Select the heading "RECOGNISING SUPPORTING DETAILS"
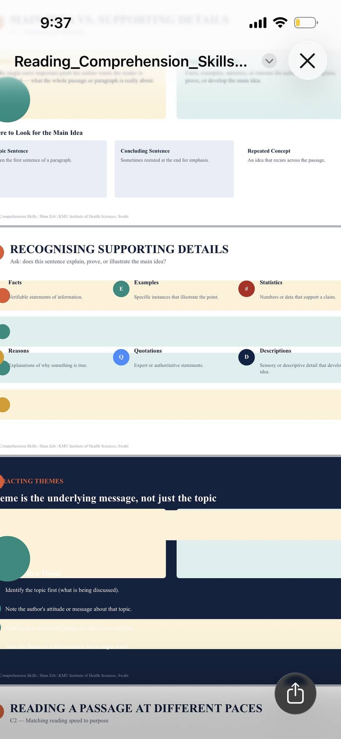The height and width of the screenshot is (739, 341). coord(119,249)
